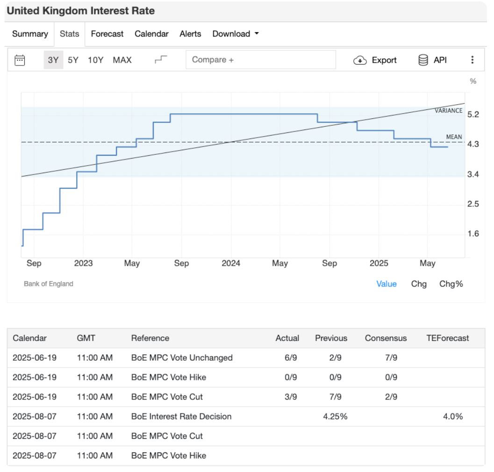
Task: Switch chart range to 5Y
Action: coord(73,60)
